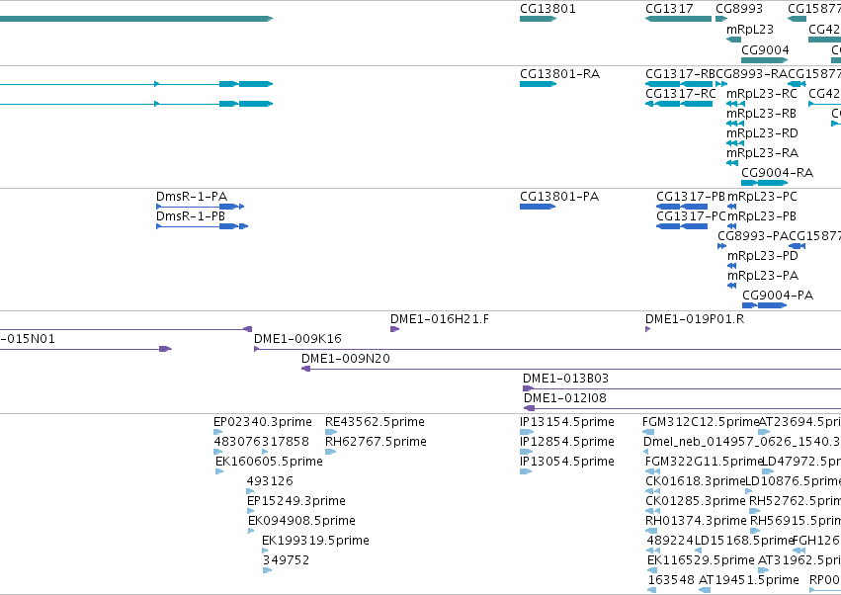Open the CG13801-RA transcript label
This screenshot has width=841, height=595.
pyautogui.click(x=560, y=74)
